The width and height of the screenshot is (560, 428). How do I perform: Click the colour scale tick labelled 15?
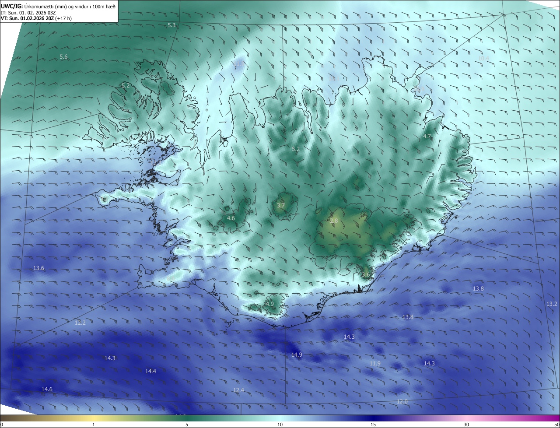[x=373, y=424]
